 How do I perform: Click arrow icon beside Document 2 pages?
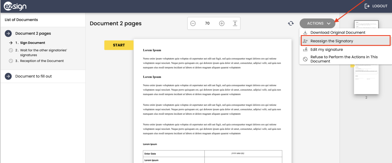[x=8, y=34]
